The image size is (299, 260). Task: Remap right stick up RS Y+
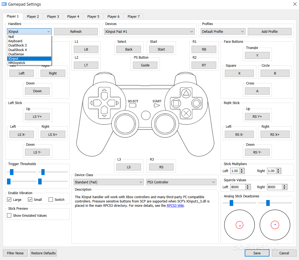257,116
